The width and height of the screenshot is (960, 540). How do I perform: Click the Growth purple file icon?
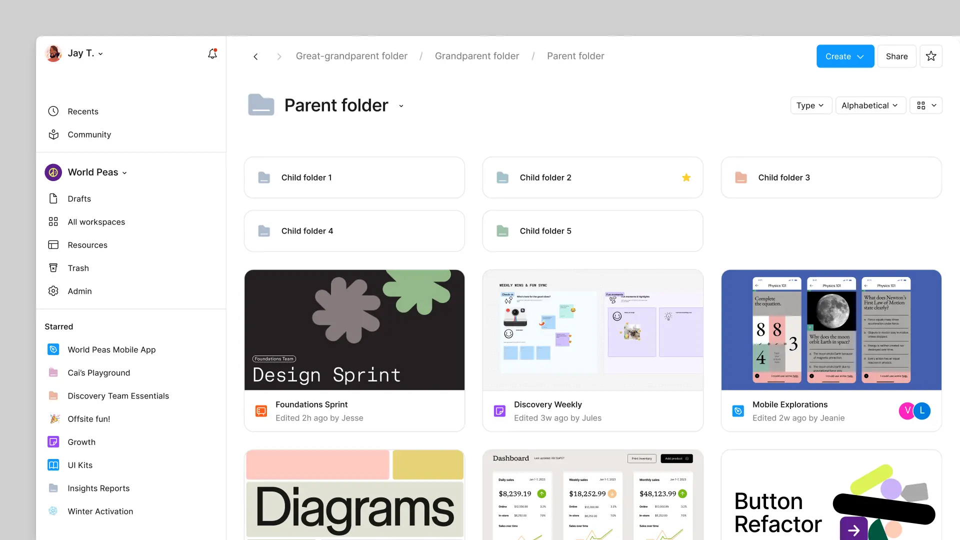tap(53, 441)
